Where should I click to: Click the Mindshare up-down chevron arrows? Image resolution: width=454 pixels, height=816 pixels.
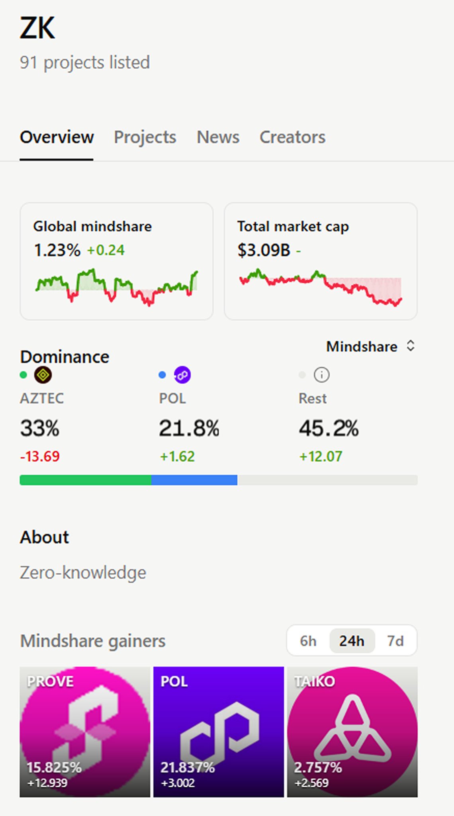[x=411, y=346]
